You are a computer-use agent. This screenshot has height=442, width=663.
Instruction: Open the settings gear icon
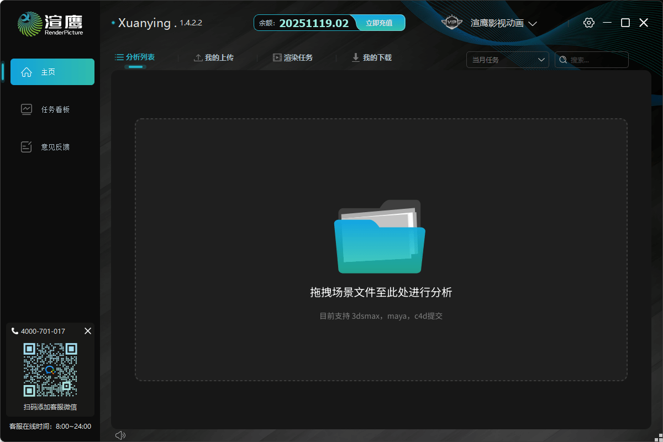[x=588, y=23]
